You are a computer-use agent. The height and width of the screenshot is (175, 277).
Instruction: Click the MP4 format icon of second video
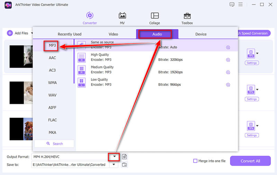(x=251, y=90)
